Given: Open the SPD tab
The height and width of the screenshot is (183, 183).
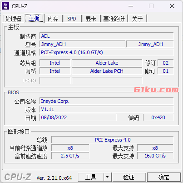Looking at the screenshot, I should [72, 19].
